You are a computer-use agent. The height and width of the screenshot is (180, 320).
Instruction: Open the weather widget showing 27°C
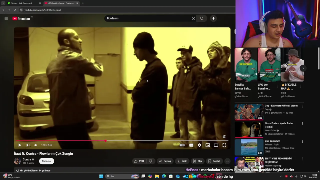pyautogui.click(x=11, y=176)
